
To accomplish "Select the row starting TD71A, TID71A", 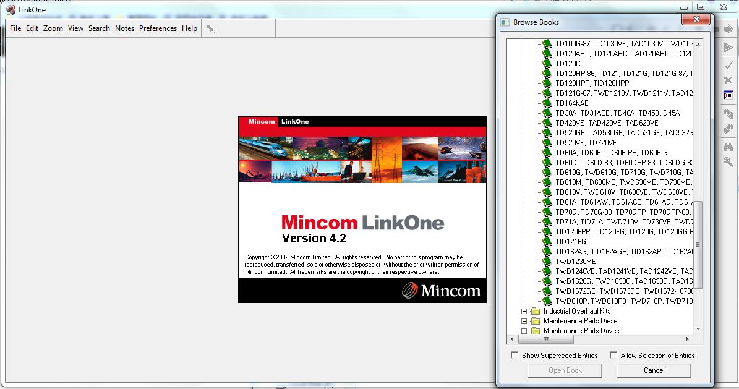I will (x=623, y=222).
